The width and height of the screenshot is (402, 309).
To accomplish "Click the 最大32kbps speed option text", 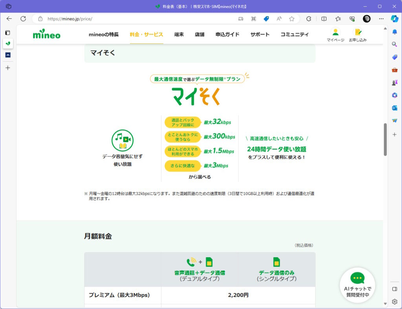I will (x=217, y=122).
